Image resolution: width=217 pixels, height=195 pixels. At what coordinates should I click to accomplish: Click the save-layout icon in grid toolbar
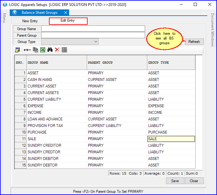click(x=18, y=50)
